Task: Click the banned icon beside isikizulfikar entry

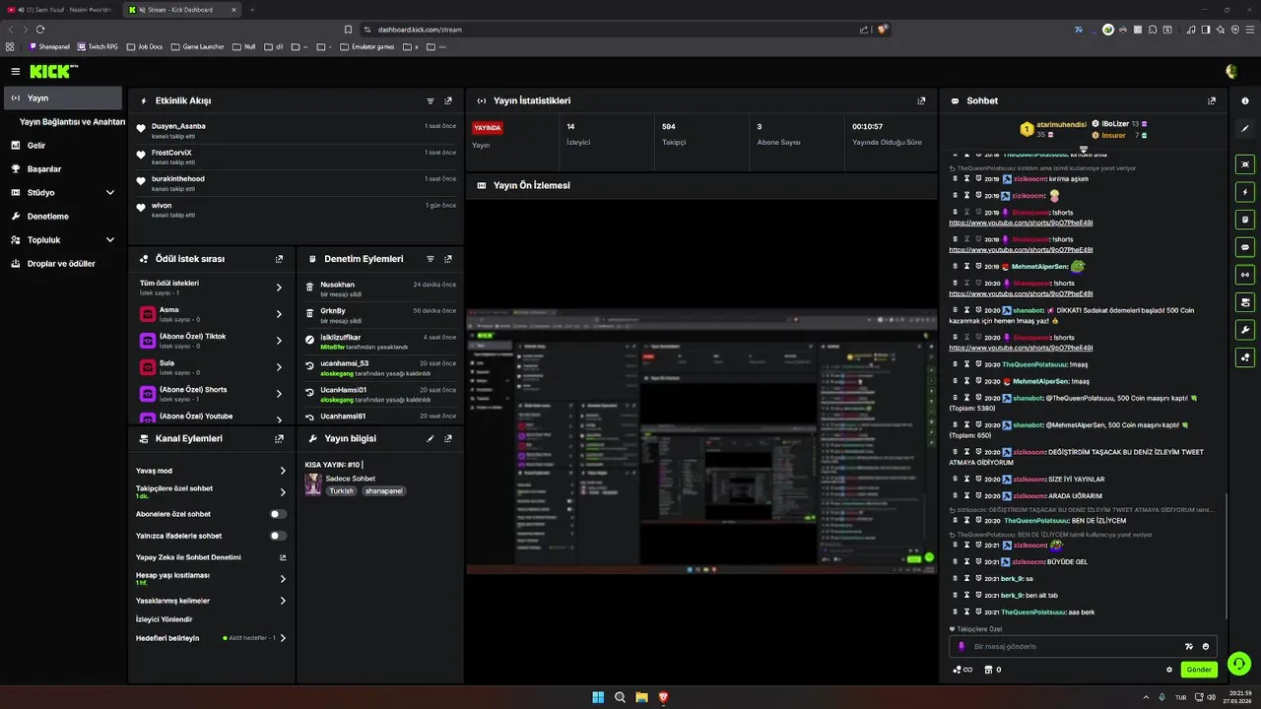Action: (x=309, y=341)
